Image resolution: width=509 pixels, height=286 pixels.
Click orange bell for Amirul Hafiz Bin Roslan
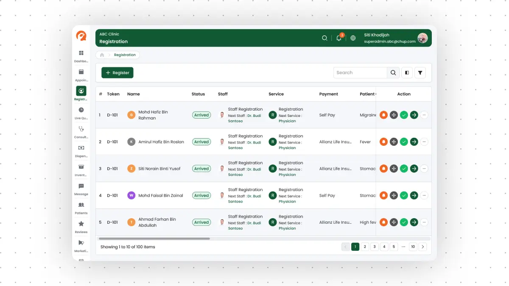383,142
